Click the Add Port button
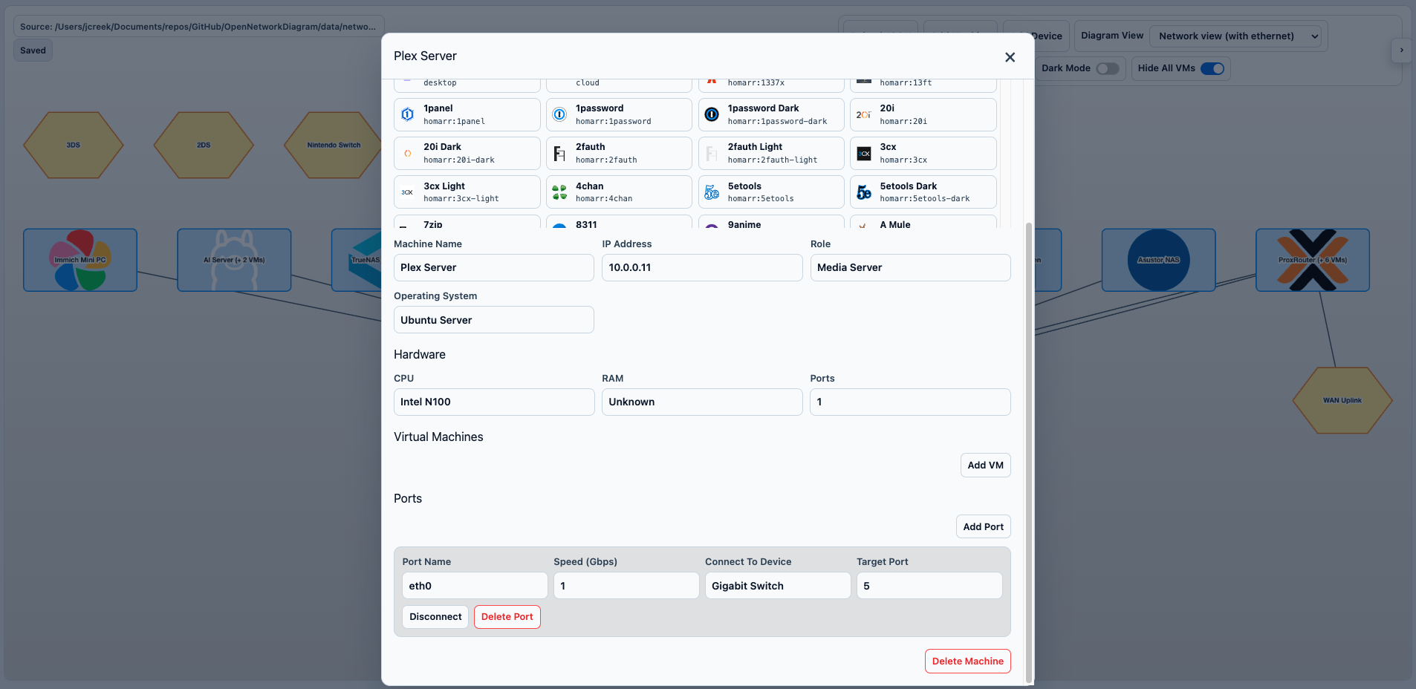The height and width of the screenshot is (689, 1416). [x=983, y=526]
